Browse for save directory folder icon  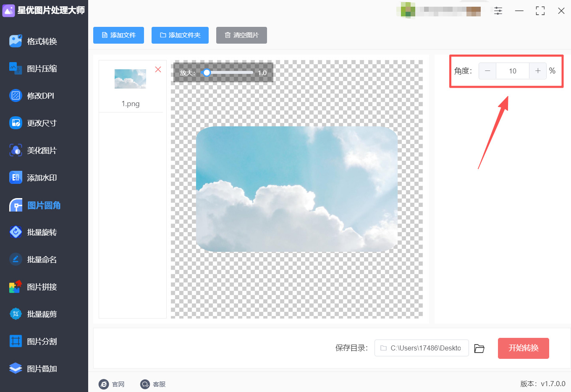pos(479,348)
